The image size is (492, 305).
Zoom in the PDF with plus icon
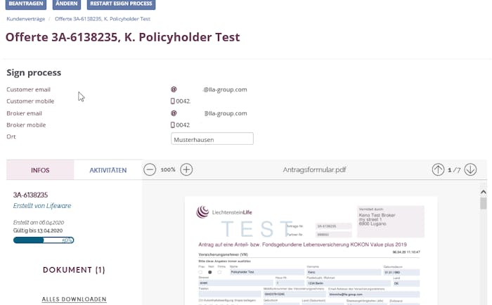186,170
